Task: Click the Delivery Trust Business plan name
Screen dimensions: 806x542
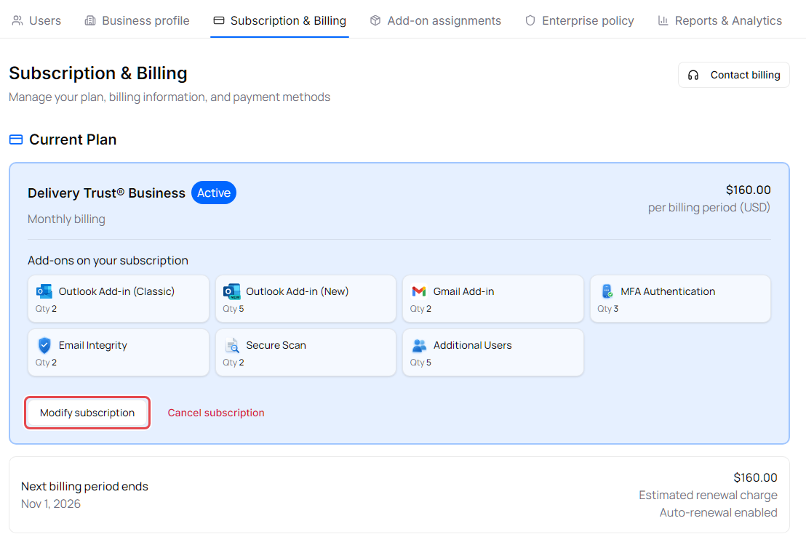Action: [106, 193]
